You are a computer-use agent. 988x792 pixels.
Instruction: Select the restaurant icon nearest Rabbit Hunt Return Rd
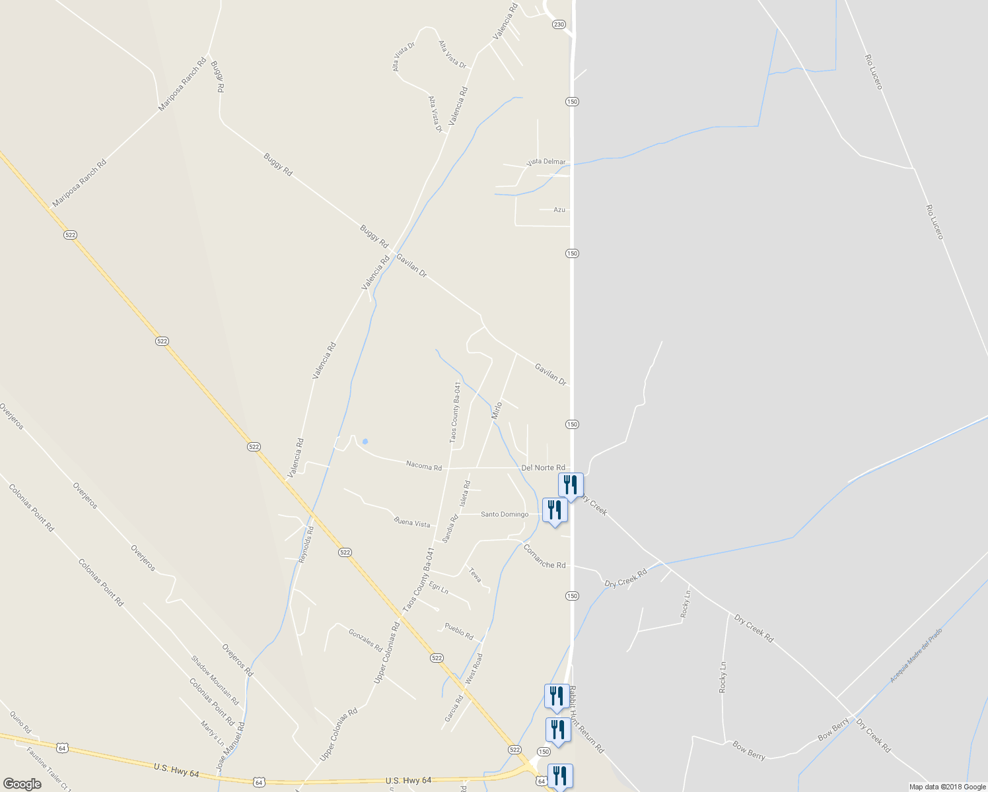(x=557, y=697)
